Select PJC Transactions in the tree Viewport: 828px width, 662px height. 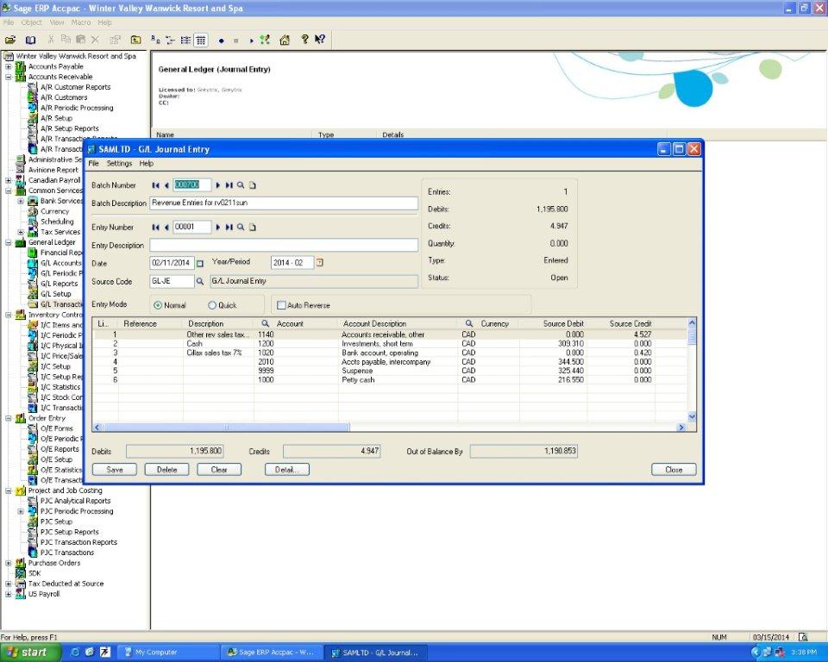point(67,553)
